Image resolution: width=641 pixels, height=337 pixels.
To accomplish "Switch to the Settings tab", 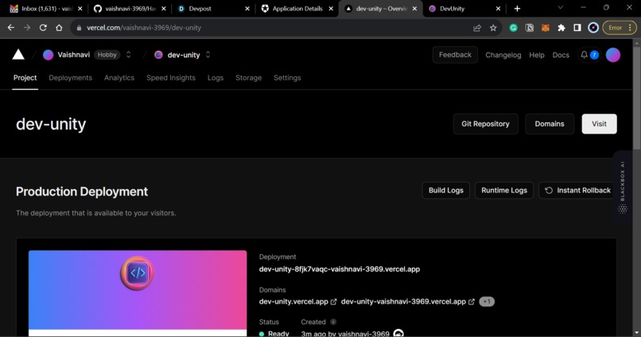I will 287,78.
